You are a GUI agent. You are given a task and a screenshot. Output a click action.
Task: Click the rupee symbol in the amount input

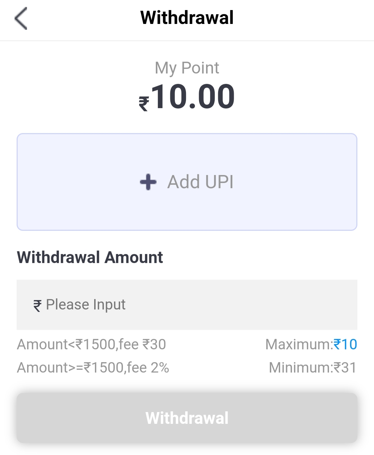pyautogui.click(x=37, y=306)
